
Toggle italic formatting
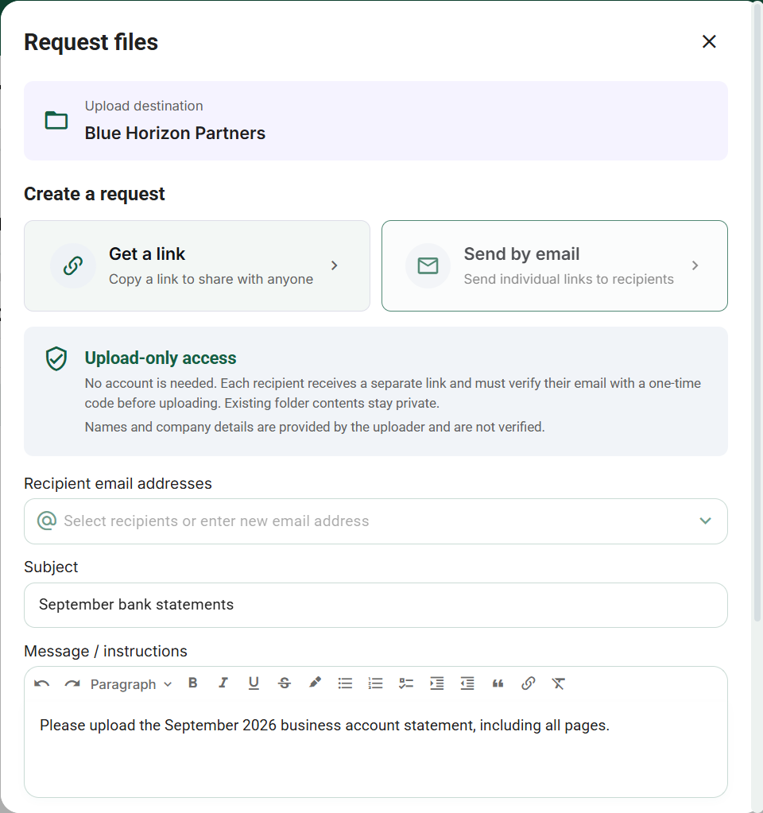pos(223,683)
